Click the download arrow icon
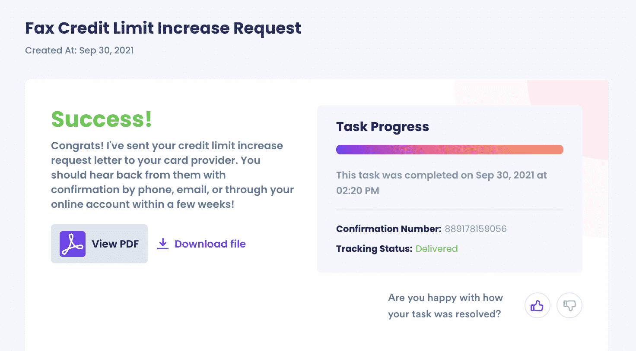The height and width of the screenshot is (351, 636). 163,244
